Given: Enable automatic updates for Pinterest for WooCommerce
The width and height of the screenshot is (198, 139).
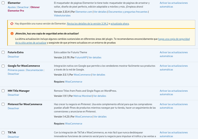Looking at the screenshot, I should coord(174,106).
